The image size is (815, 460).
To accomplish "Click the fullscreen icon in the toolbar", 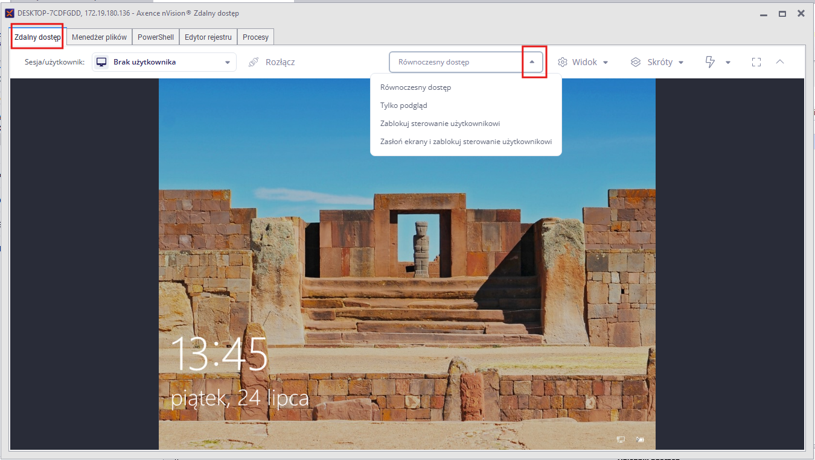I will (756, 62).
